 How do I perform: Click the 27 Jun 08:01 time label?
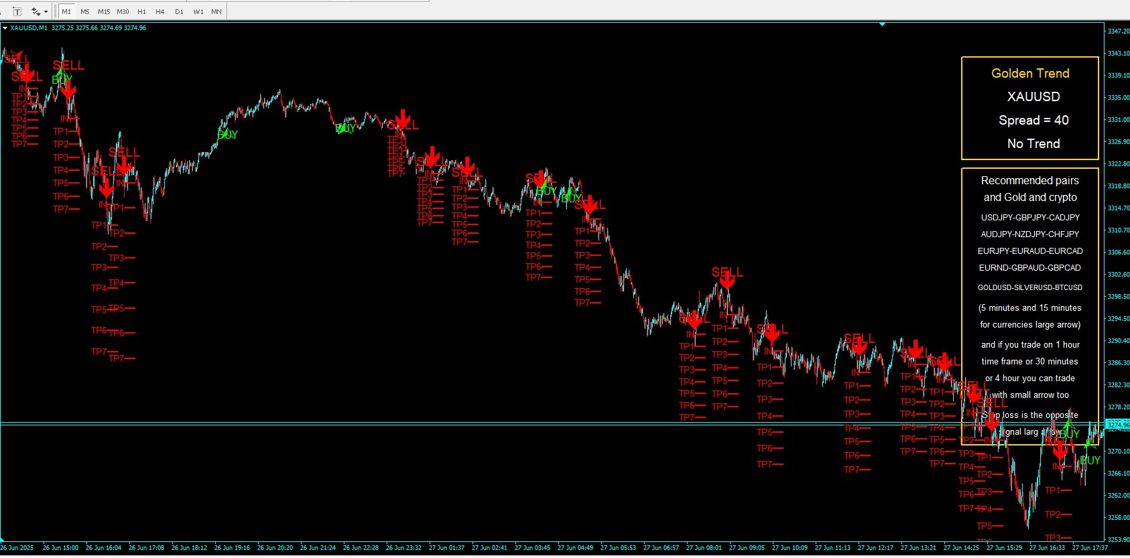[x=704, y=548]
